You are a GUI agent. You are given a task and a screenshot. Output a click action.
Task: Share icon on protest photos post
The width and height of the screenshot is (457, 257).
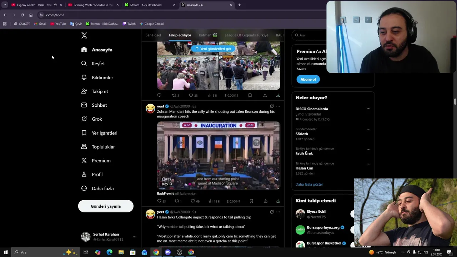click(x=265, y=95)
